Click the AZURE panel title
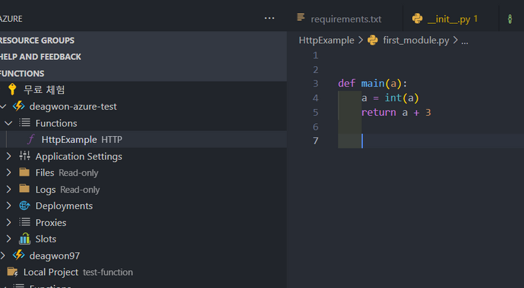Image resolution: width=524 pixels, height=288 pixels. coord(11,18)
